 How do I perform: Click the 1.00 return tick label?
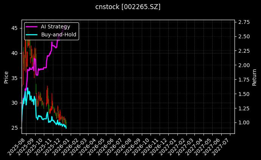point(243,122)
